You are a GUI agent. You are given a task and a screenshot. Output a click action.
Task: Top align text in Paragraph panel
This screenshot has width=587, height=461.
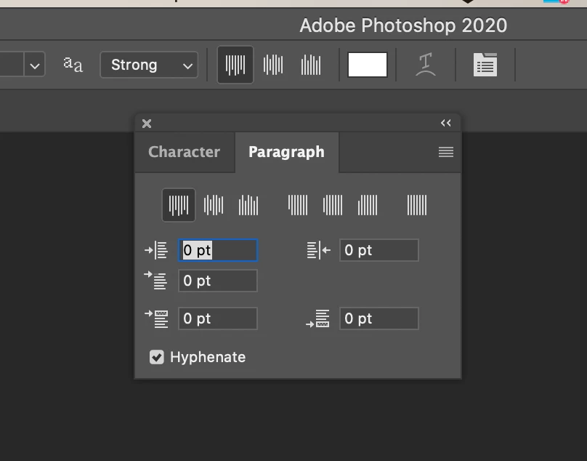pos(179,205)
